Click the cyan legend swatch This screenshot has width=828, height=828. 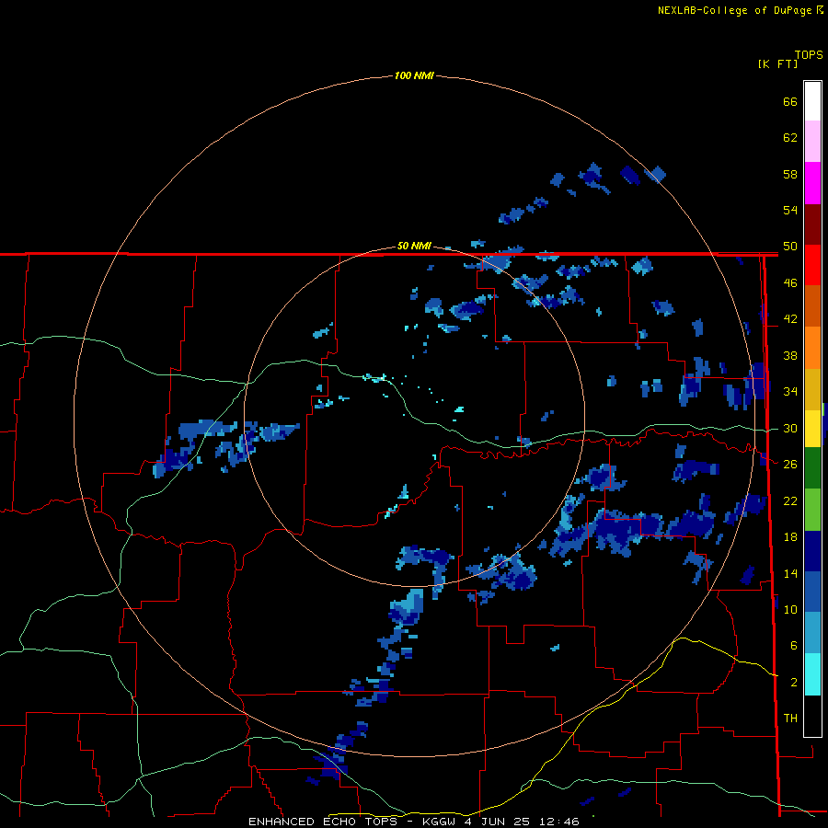click(x=812, y=674)
